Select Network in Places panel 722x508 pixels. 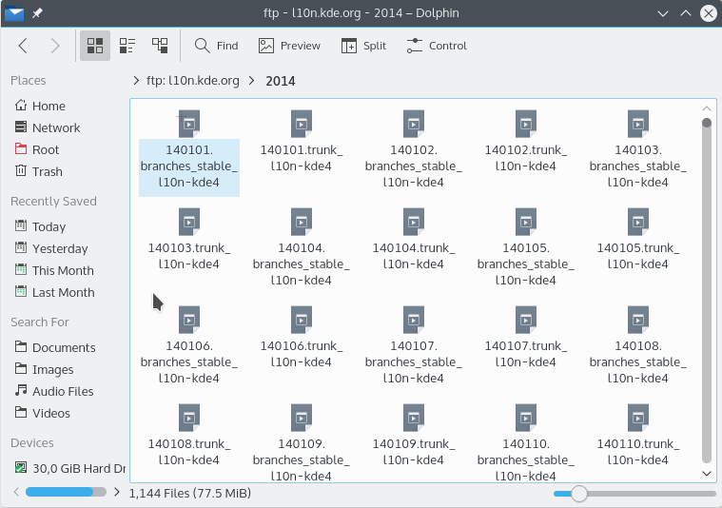coord(56,127)
